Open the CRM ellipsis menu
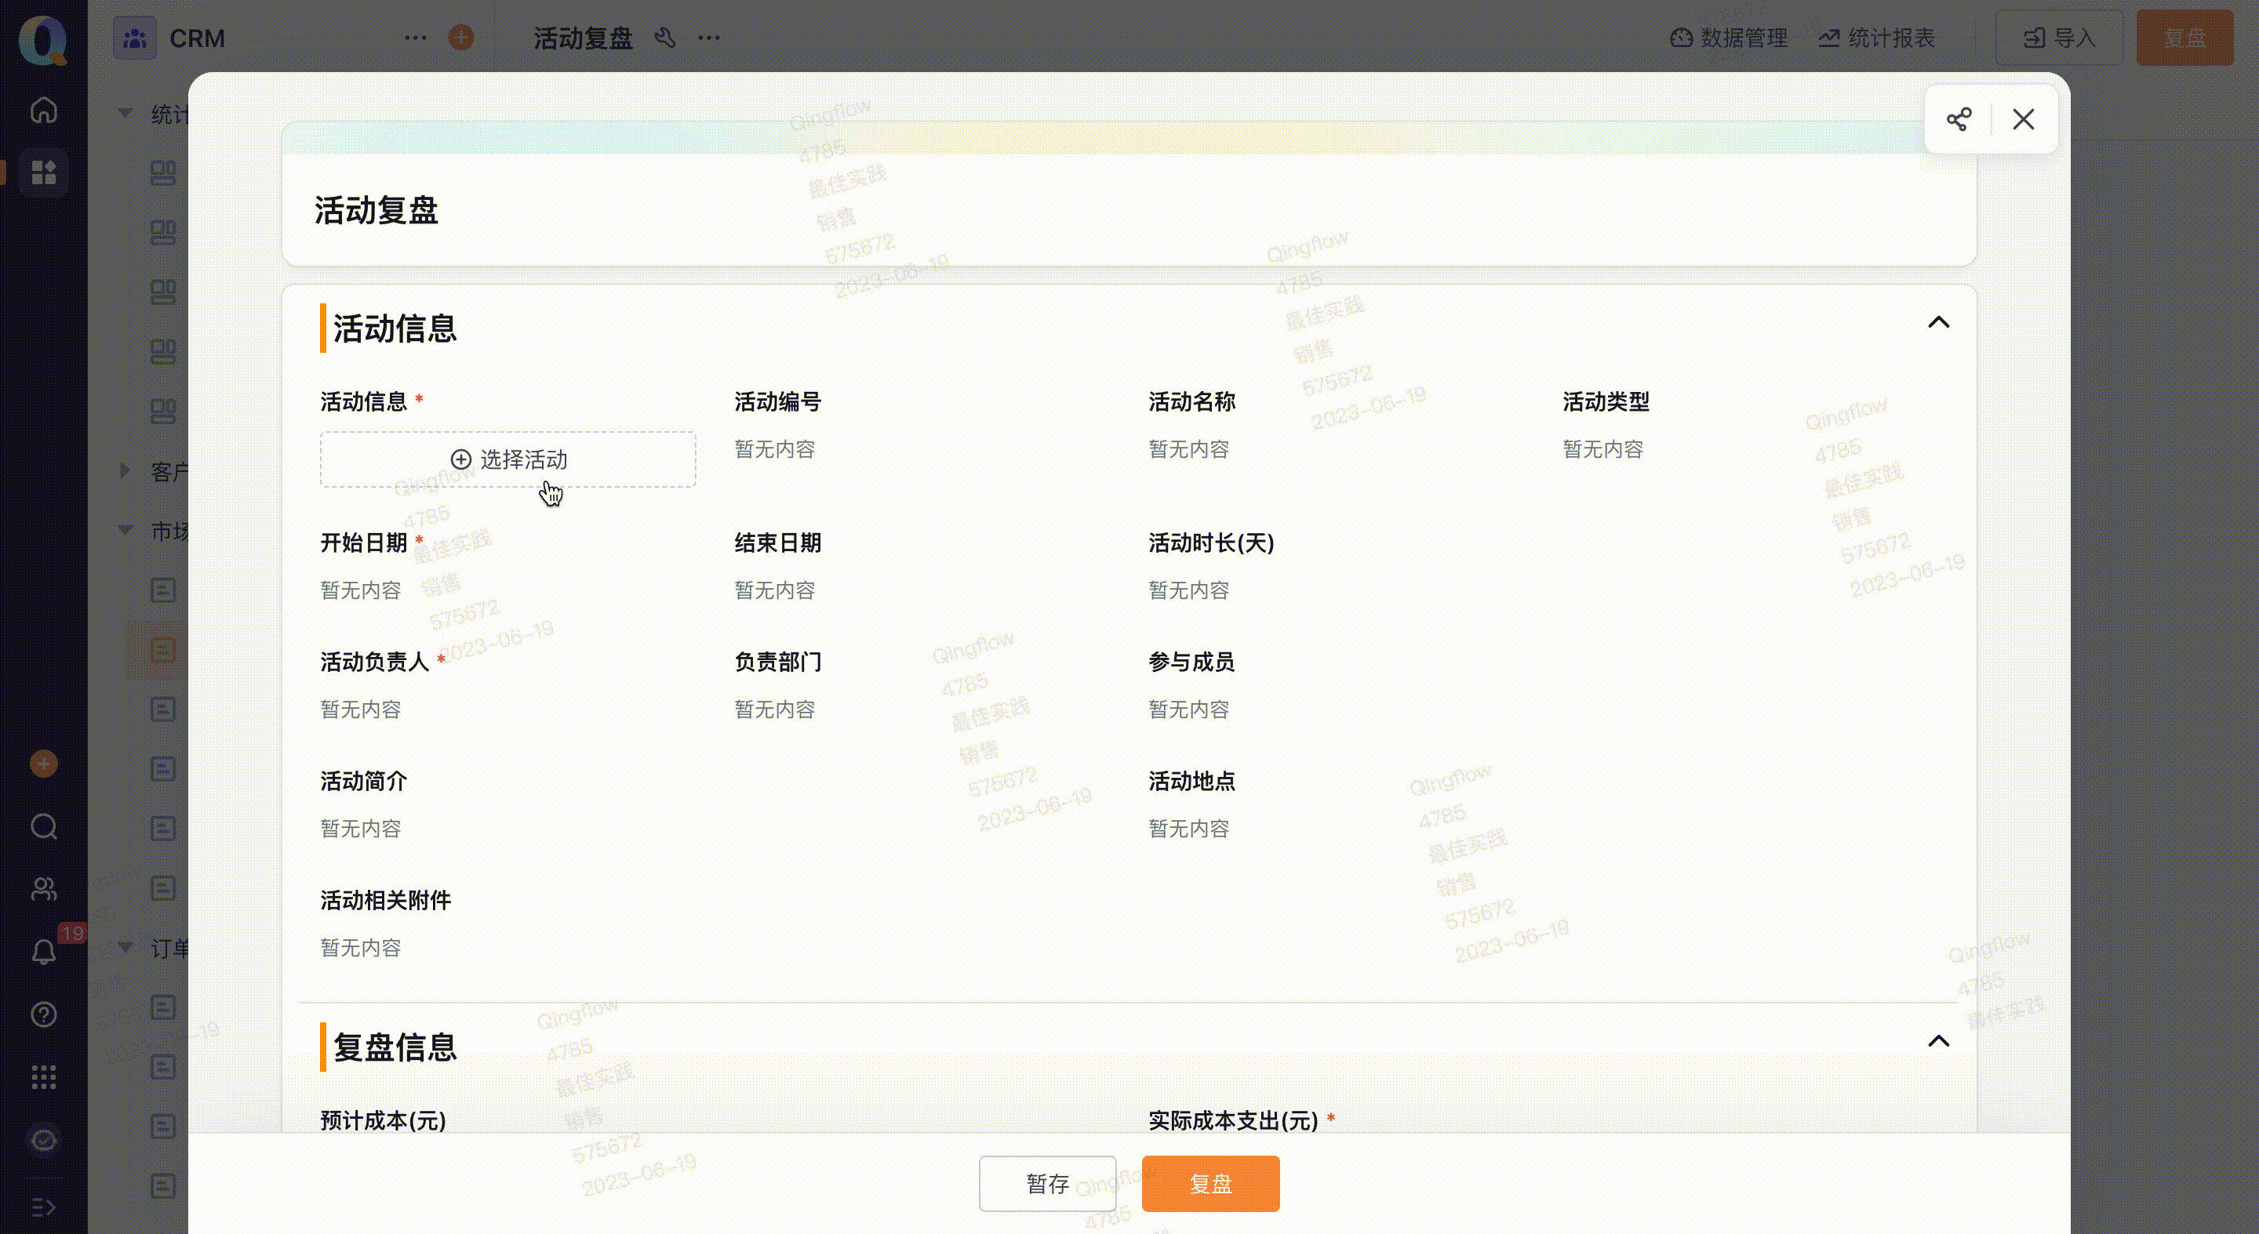Viewport: 2259px width, 1234px height. [x=416, y=38]
